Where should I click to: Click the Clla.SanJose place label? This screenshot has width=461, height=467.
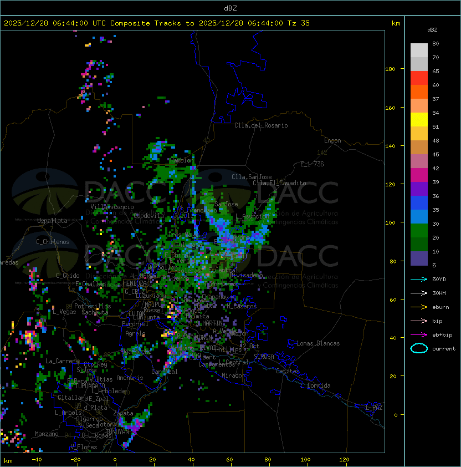252,177
